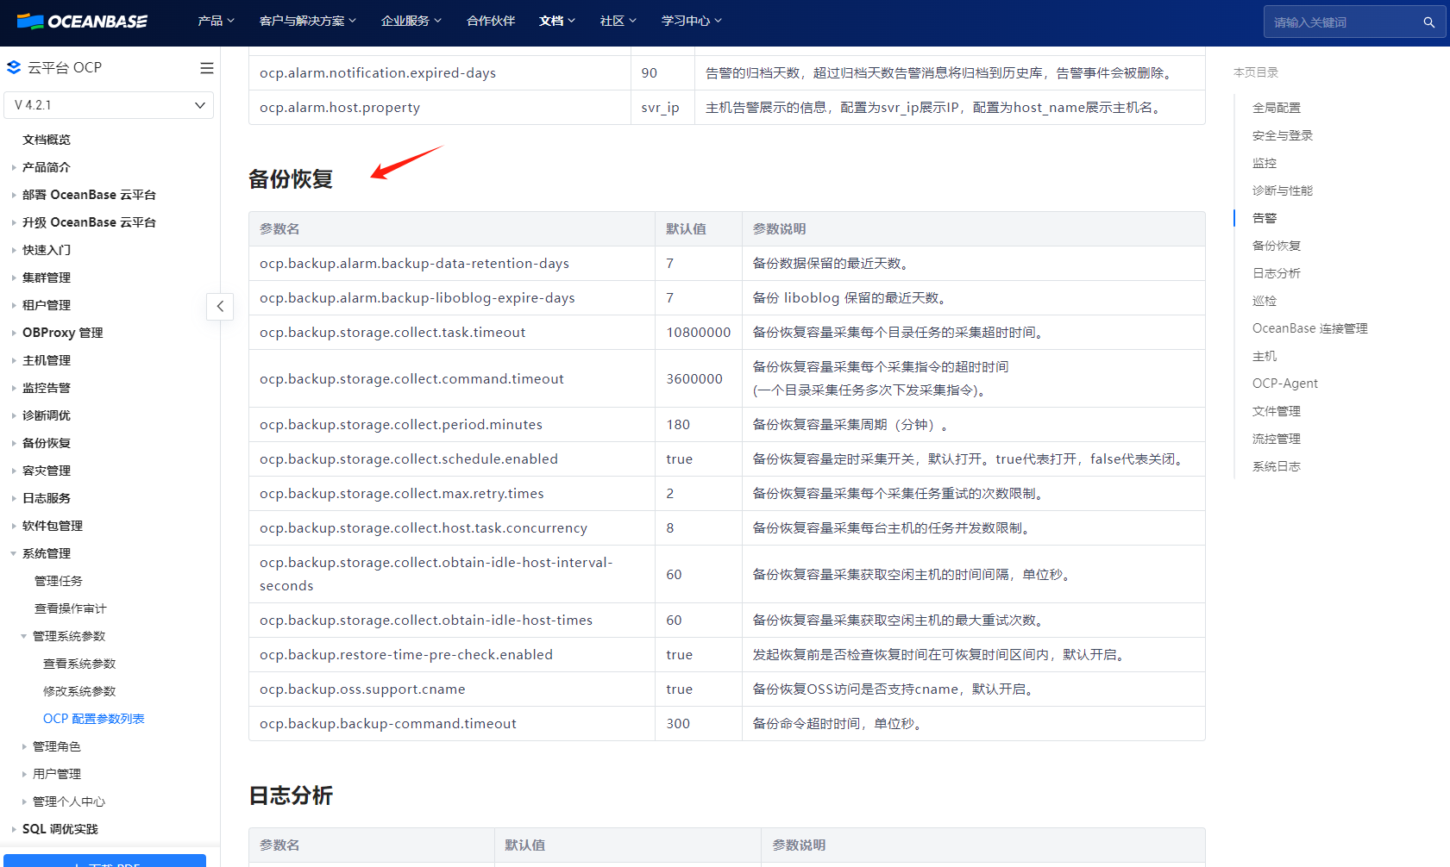Jump to 监控 in page contents
The width and height of the screenshot is (1450, 867).
1265,163
